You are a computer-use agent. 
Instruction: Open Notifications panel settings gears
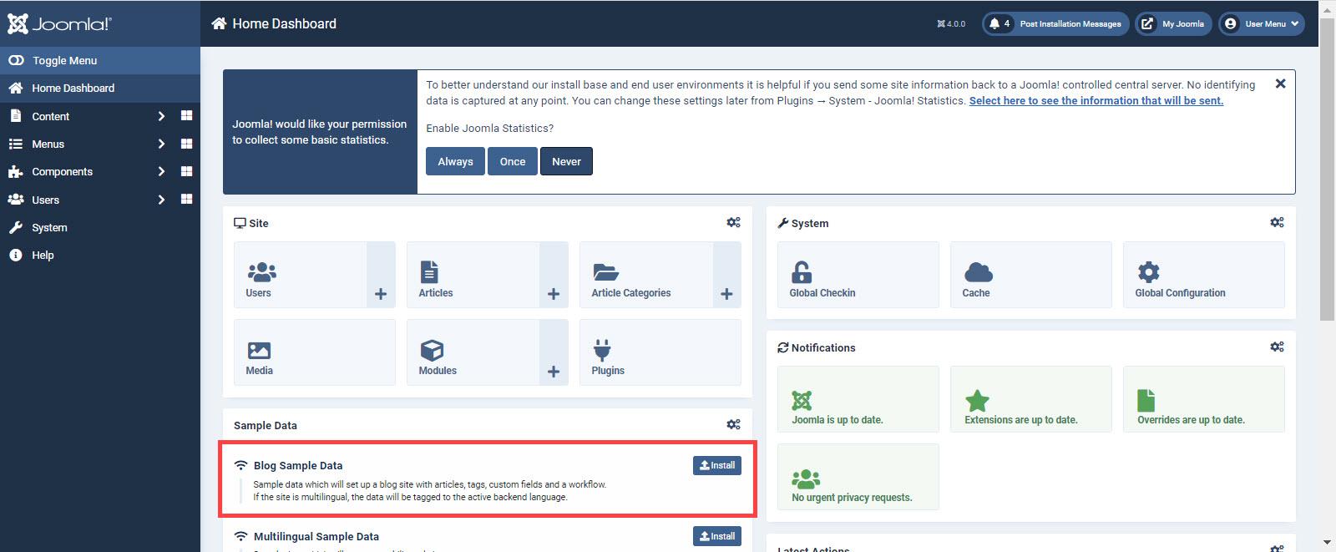[x=1277, y=347]
